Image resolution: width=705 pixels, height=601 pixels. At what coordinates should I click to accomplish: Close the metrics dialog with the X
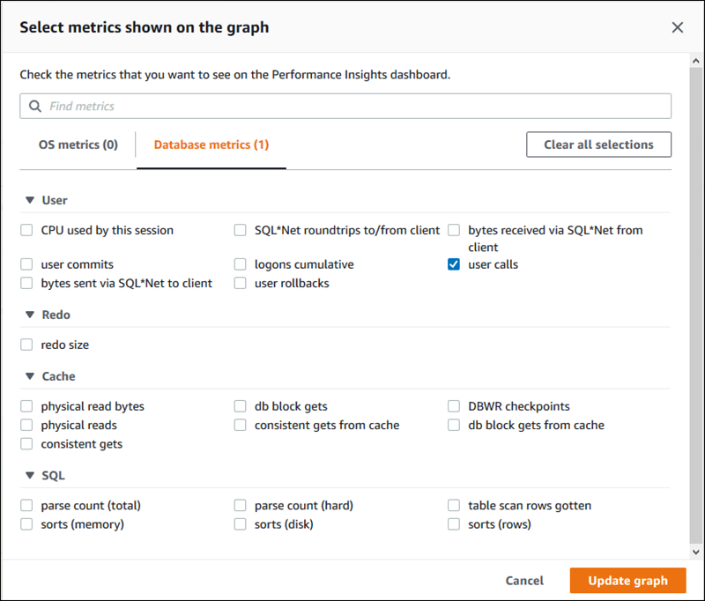coord(677,27)
